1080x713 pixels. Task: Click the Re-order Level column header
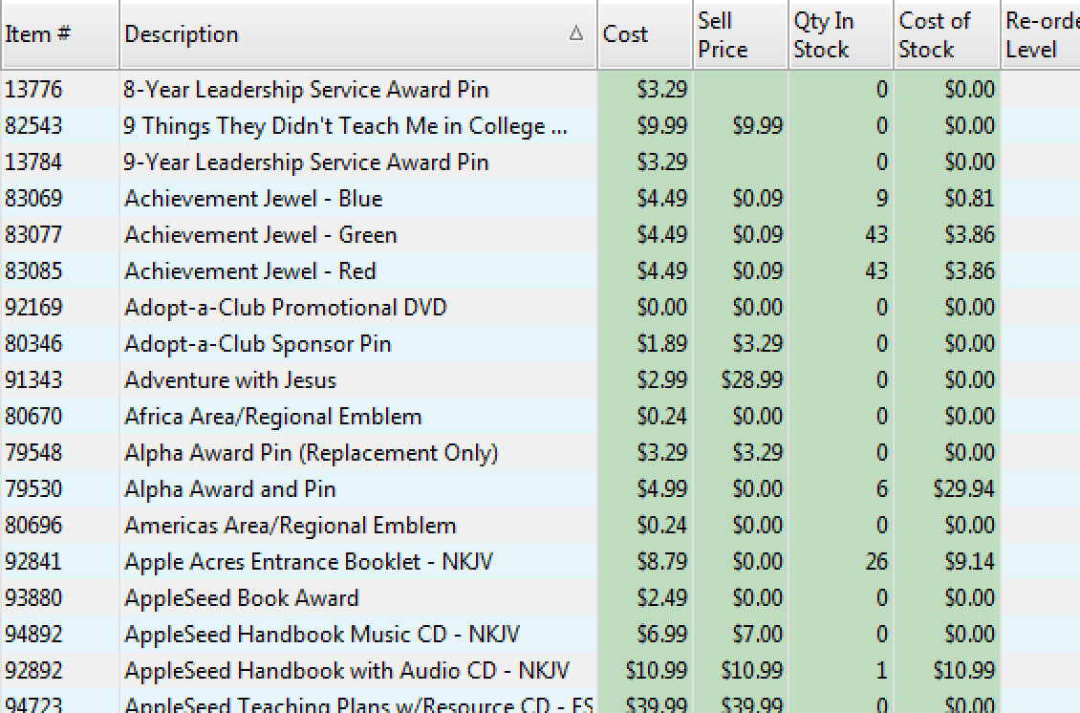(x=1040, y=35)
